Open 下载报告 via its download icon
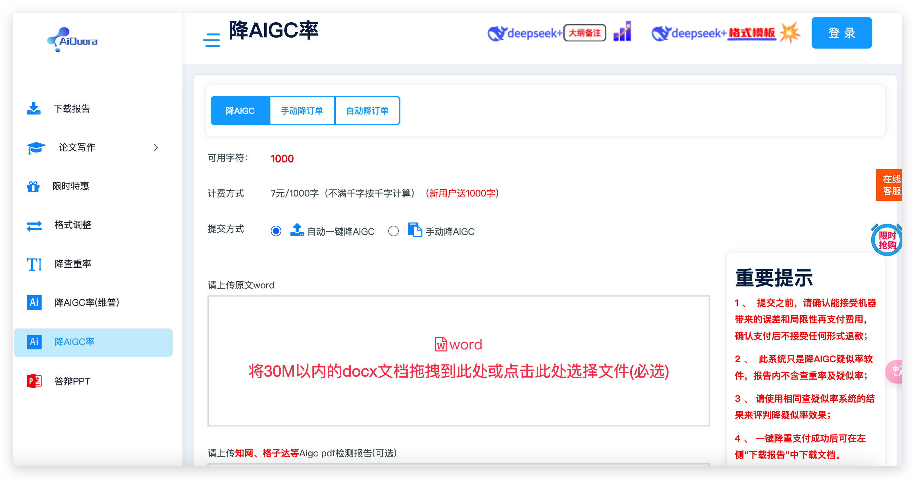Screen dimensions: 915x479 (x=34, y=108)
